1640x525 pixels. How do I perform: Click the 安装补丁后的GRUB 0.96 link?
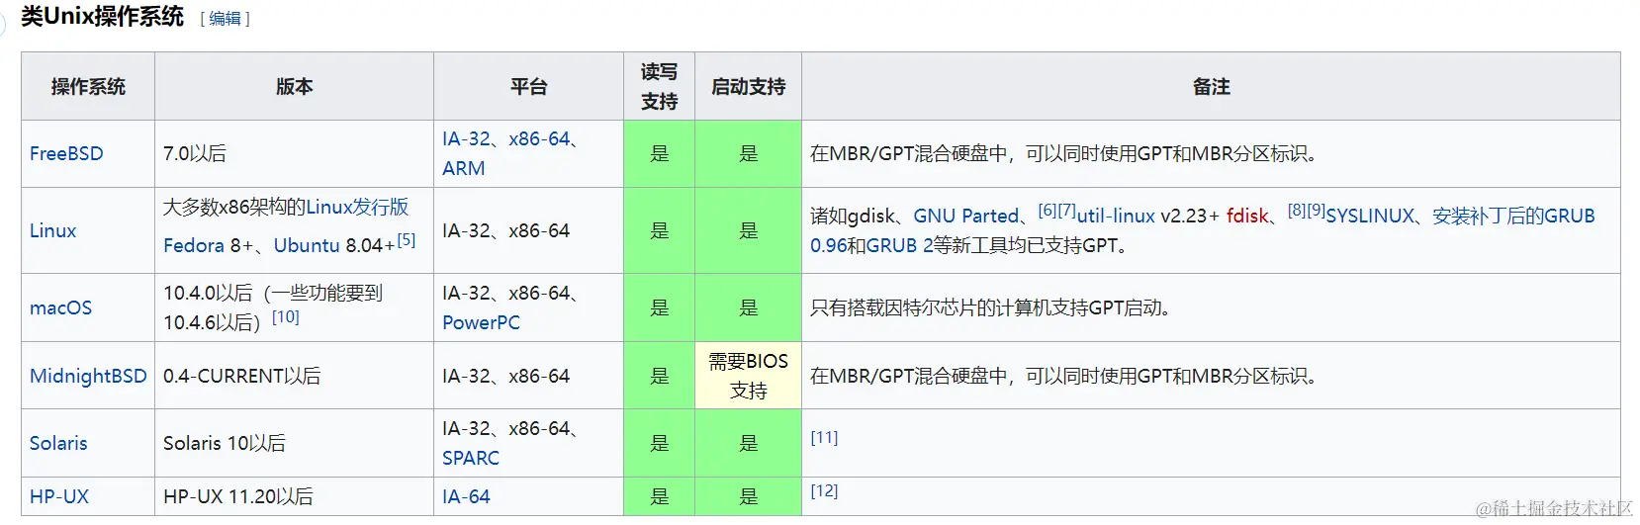(1513, 216)
